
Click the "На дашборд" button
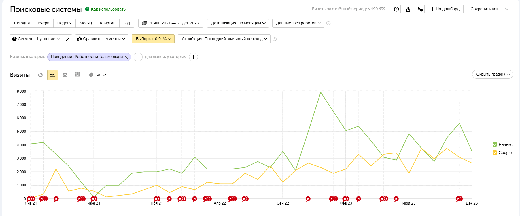pos(445,9)
